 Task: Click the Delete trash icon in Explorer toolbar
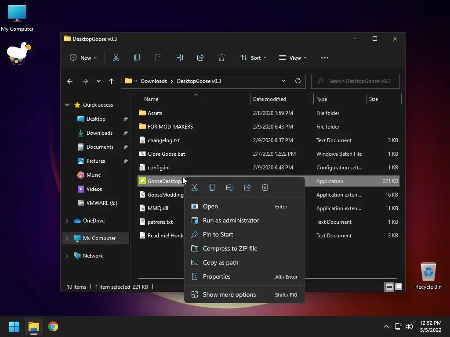click(221, 57)
